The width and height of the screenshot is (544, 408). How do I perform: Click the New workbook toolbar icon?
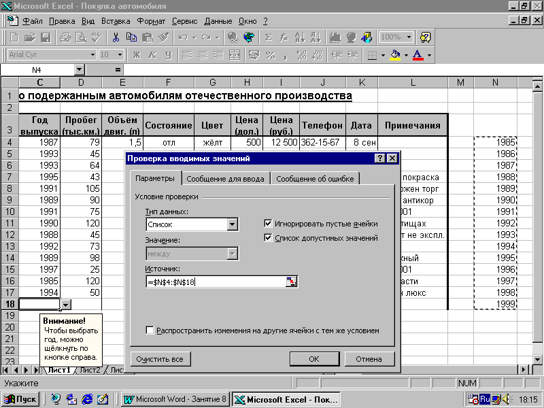tap(14, 37)
